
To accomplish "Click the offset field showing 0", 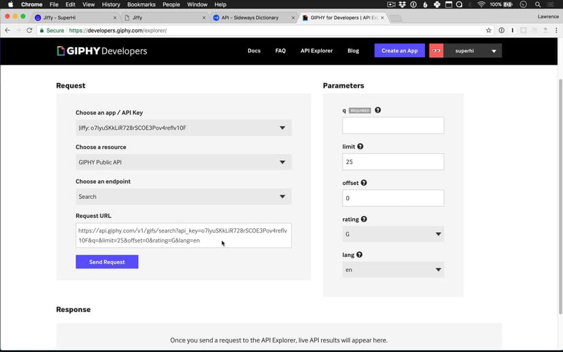I will click(393, 198).
